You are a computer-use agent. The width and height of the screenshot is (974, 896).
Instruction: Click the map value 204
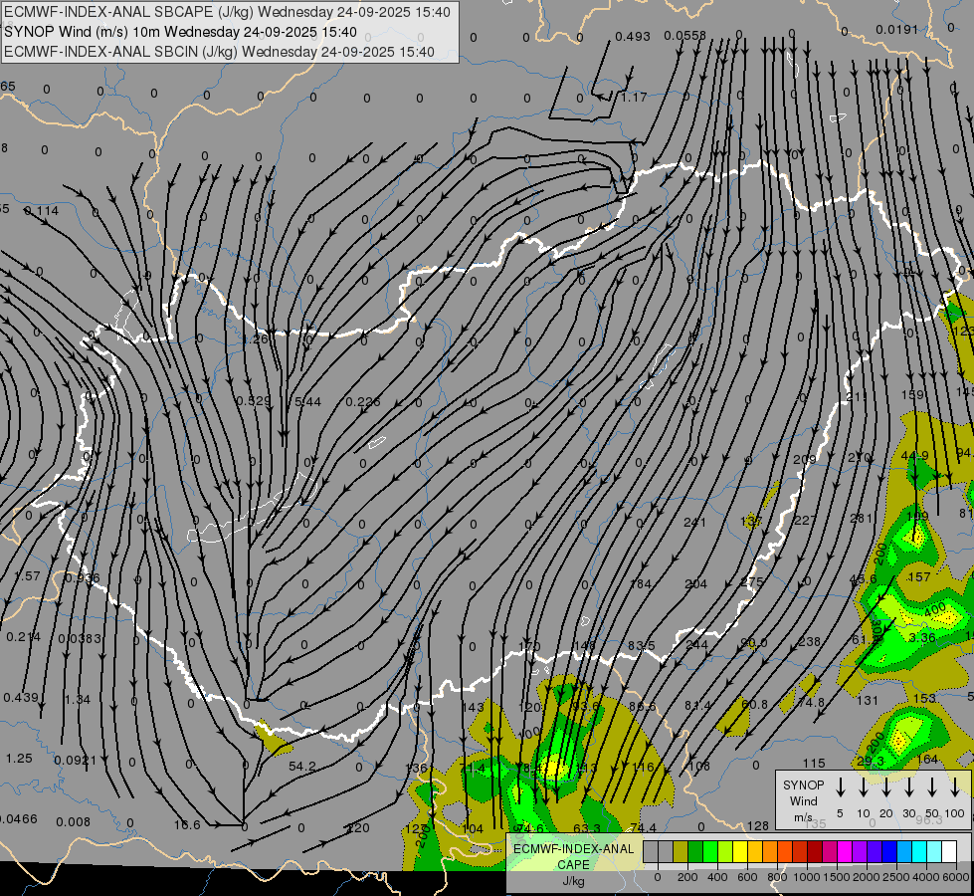click(x=695, y=583)
